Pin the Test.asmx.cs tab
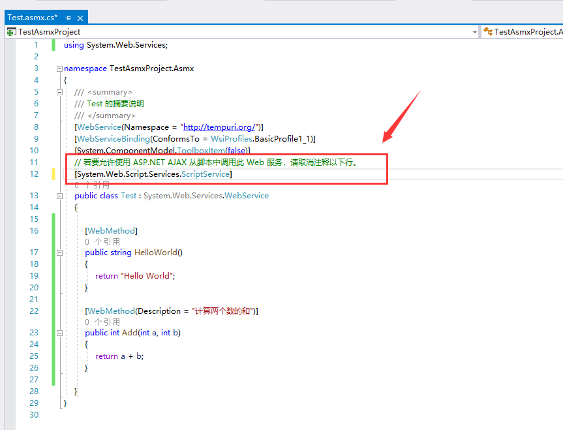This screenshot has height=430, width=563. coord(68,18)
